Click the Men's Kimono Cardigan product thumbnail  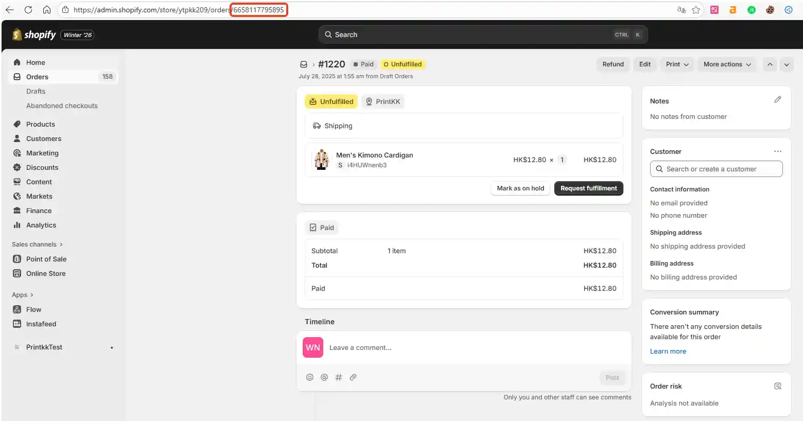tap(322, 160)
